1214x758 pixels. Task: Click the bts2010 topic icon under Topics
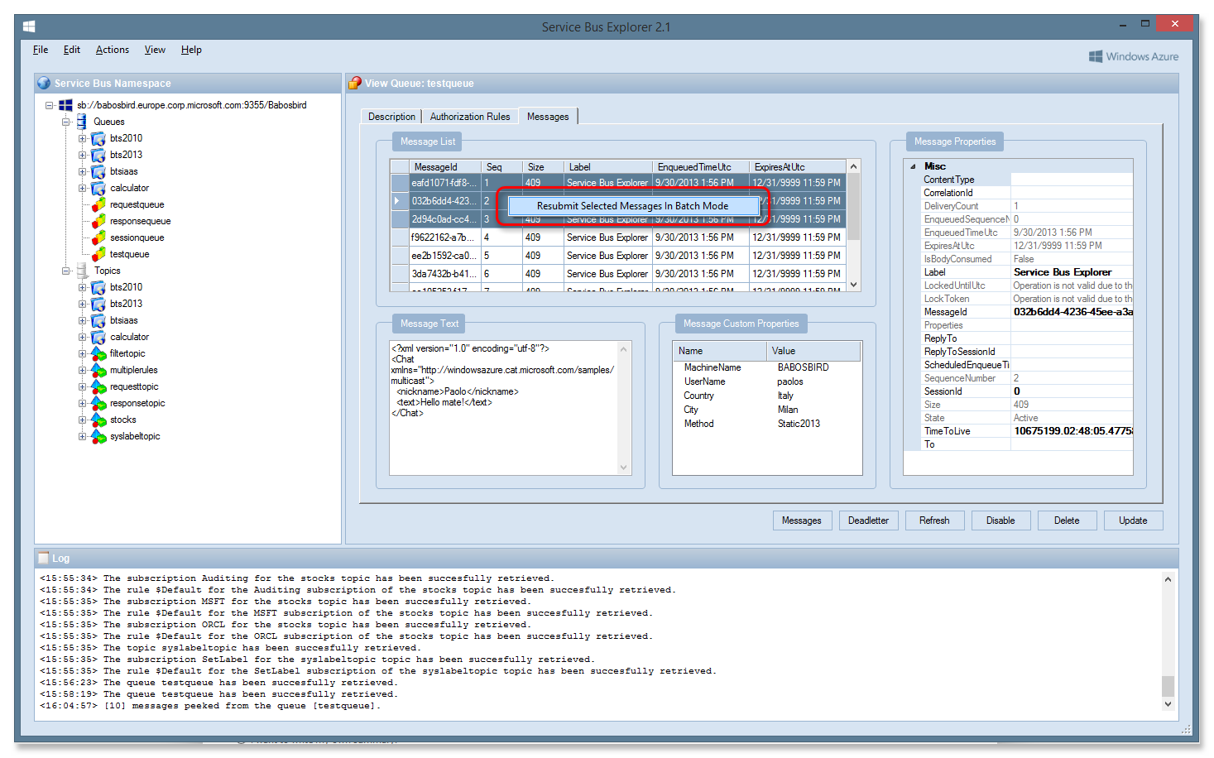pyautogui.click(x=98, y=287)
